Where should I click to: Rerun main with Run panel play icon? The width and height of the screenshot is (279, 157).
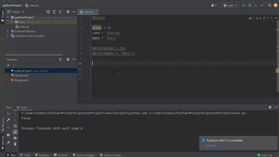[8, 114]
